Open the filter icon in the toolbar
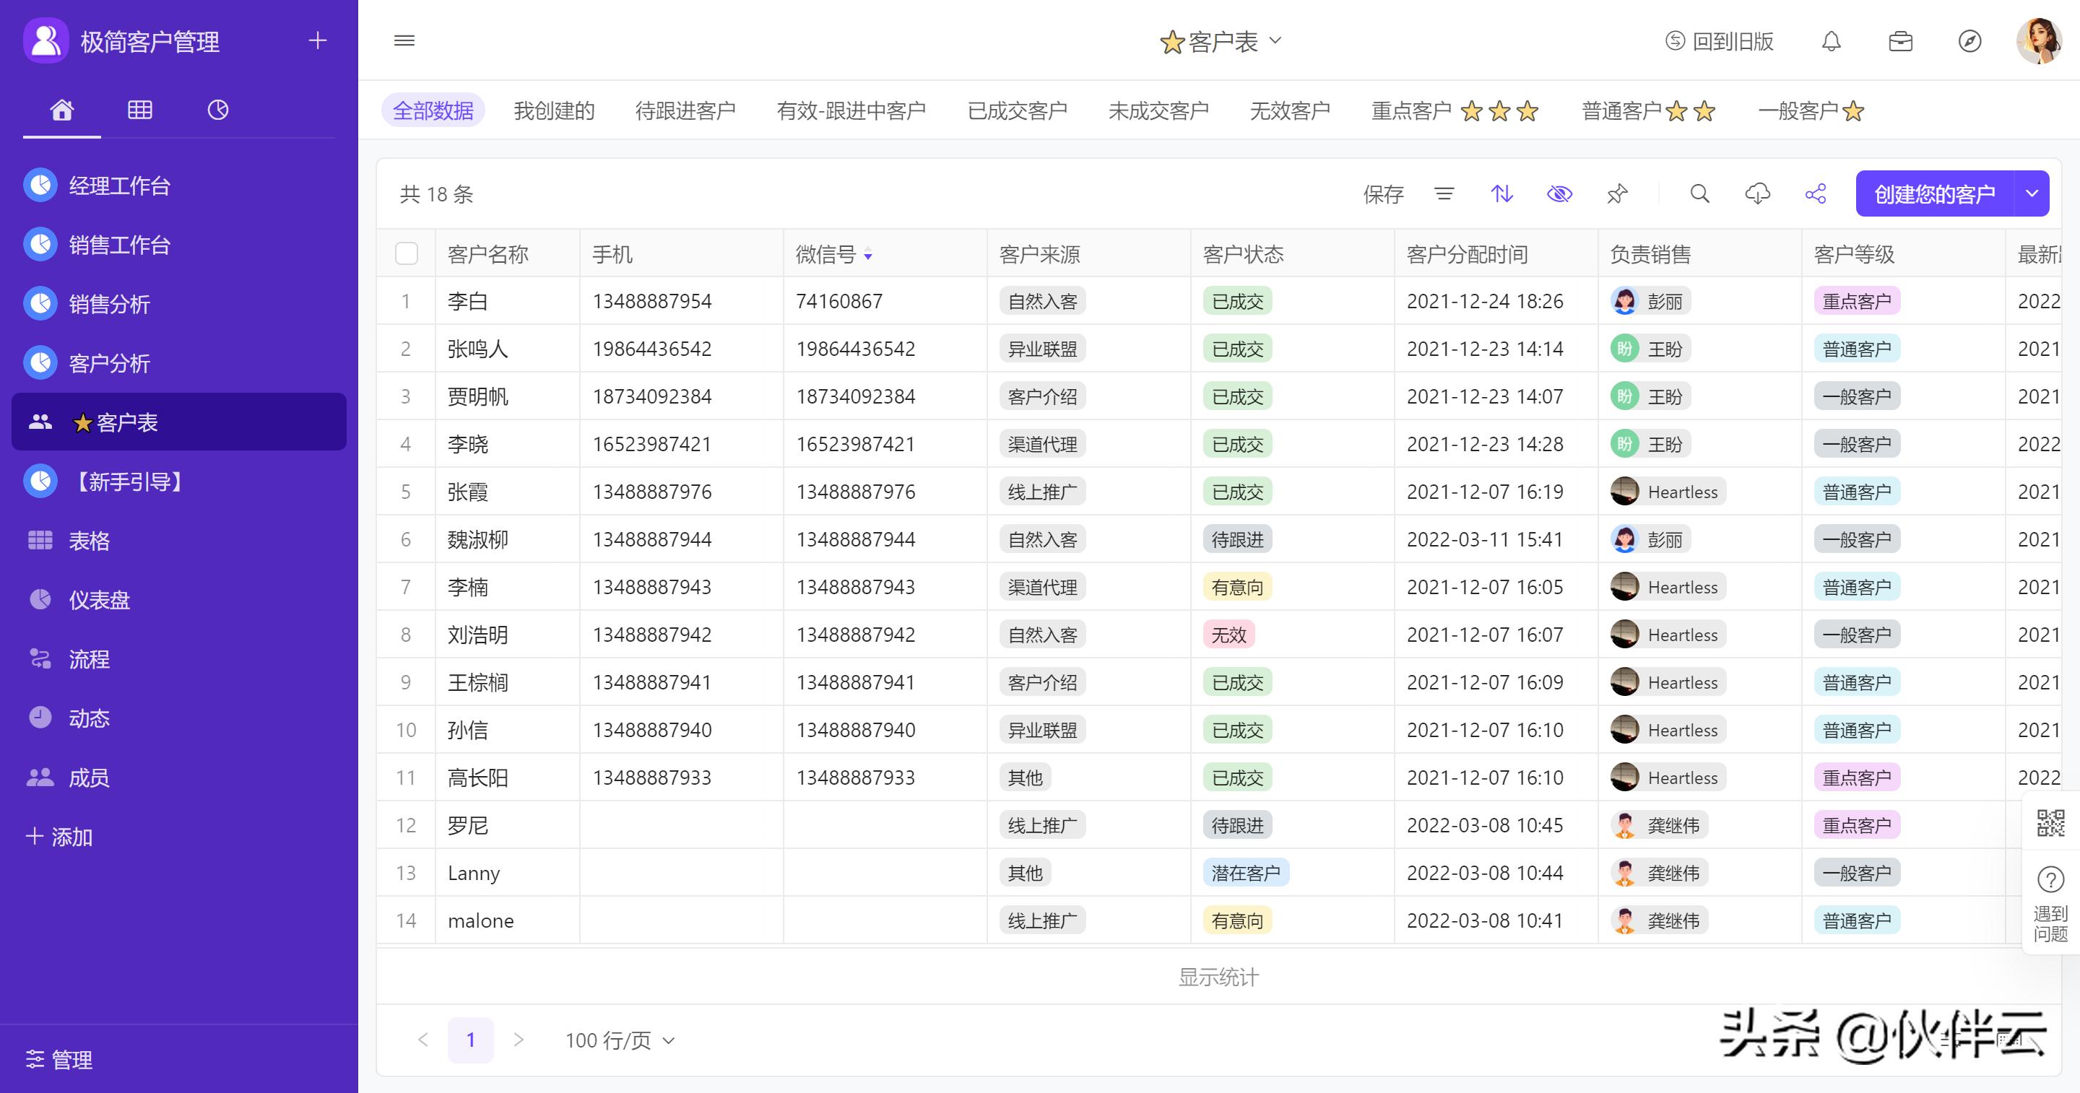Image resolution: width=2080 pixels, height=1093 pixels. 1444,193
